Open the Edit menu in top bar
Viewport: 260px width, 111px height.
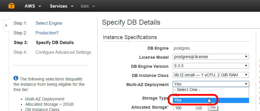pyautogui.click(x=88, y=6)
